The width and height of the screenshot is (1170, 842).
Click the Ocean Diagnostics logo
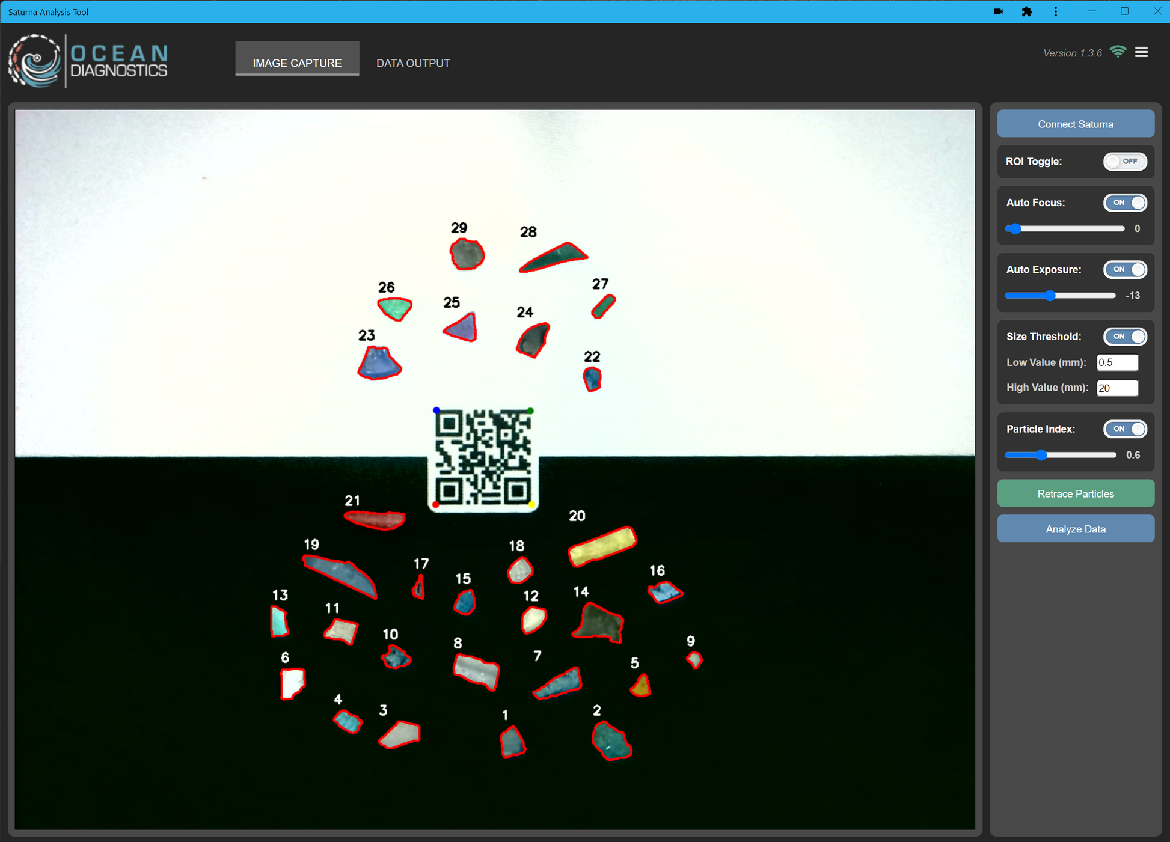88,61
